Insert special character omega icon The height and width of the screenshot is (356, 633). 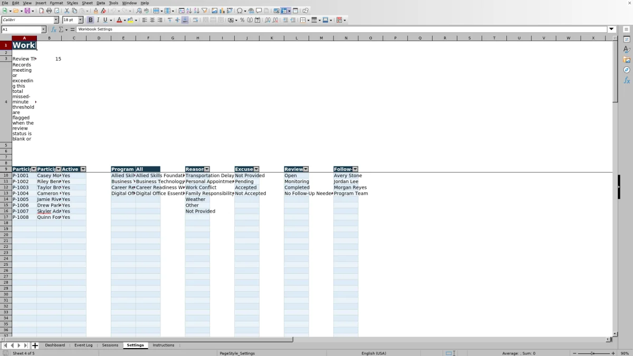[239, 11]
